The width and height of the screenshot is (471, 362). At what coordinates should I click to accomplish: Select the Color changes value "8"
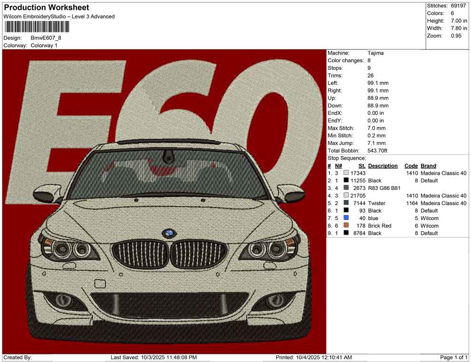pos(369,61)
